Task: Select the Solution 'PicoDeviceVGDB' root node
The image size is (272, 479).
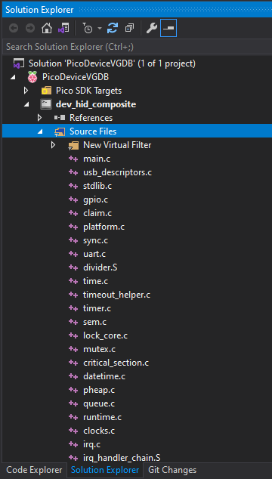Action: 112,63
